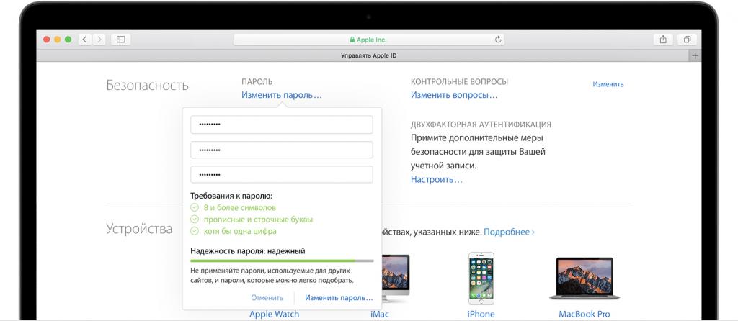Select the Apple Inc. address bar
The width and height of the screenshot is (738, 321).
coord(368,40)
